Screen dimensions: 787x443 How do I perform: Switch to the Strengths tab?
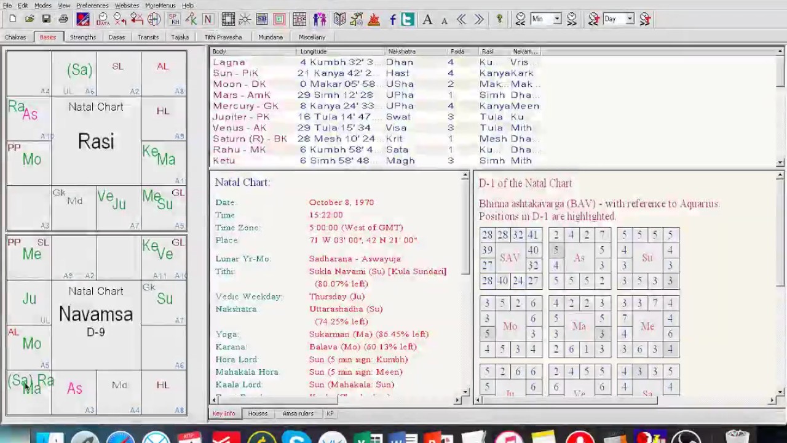(x=83, y=37)
